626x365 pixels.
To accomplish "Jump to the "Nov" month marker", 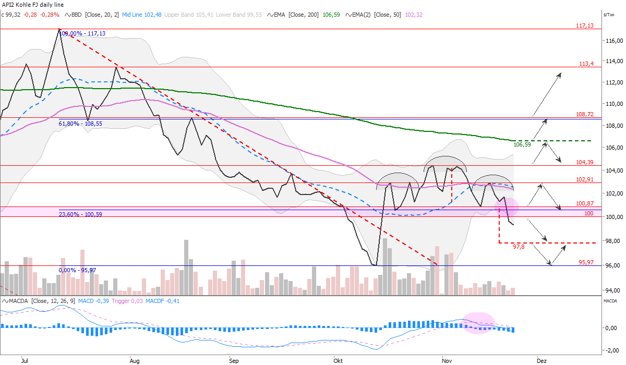I will [x=447, y=360].
